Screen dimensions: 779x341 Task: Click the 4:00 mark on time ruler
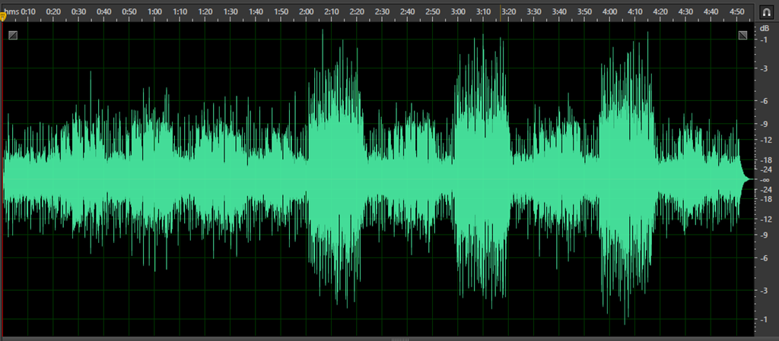(609, 11)
